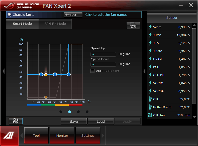Click the +5V lightning bolt icon

tap(150, 43)
